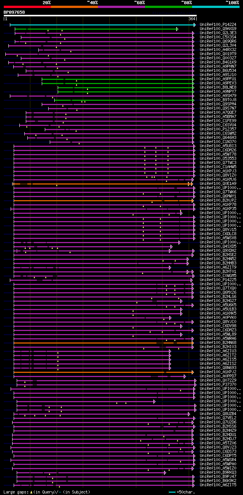Click the cyan identity legend segment at top
The width and height of the screenshot is (243, 495).
215,7
